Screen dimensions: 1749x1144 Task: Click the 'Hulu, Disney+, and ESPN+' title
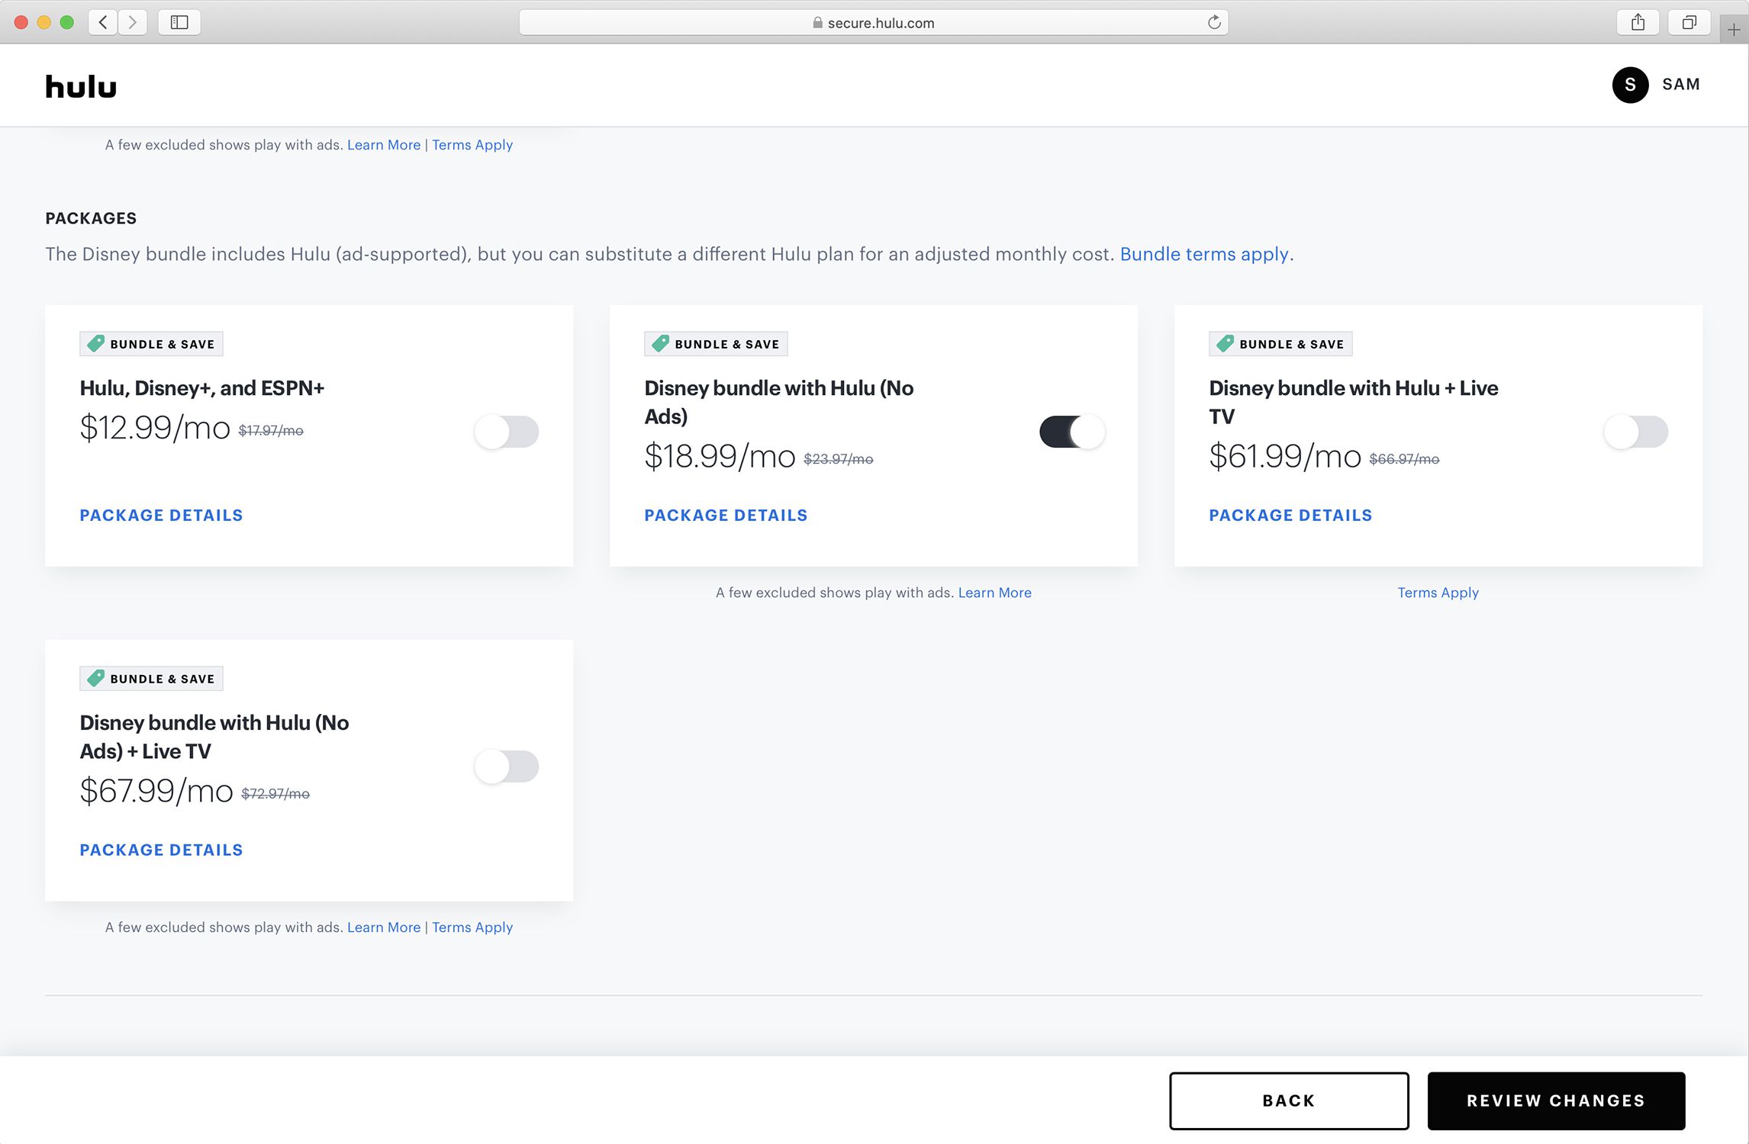[x=201, y=388]
